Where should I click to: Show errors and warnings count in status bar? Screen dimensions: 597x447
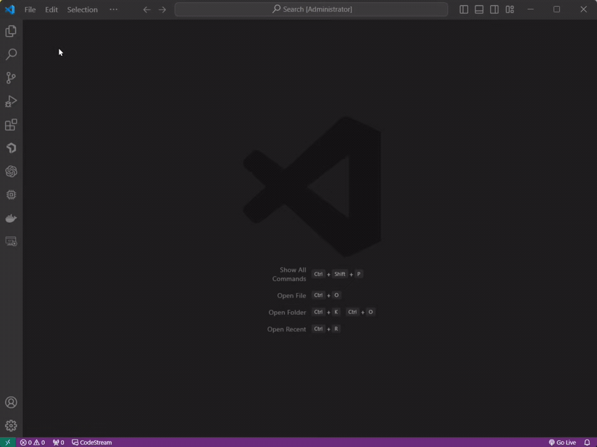(32, 443)
